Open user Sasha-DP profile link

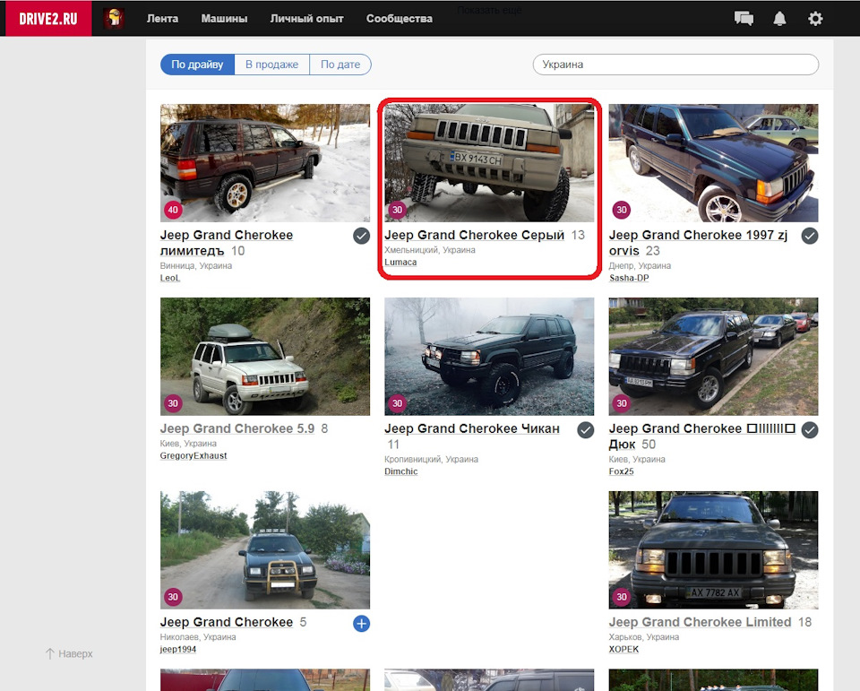click(629, 278)
